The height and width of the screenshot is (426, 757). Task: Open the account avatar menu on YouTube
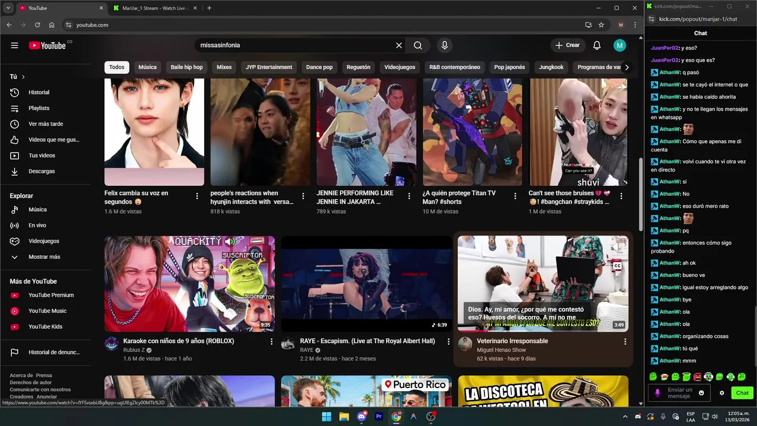[x=619, y=46]
